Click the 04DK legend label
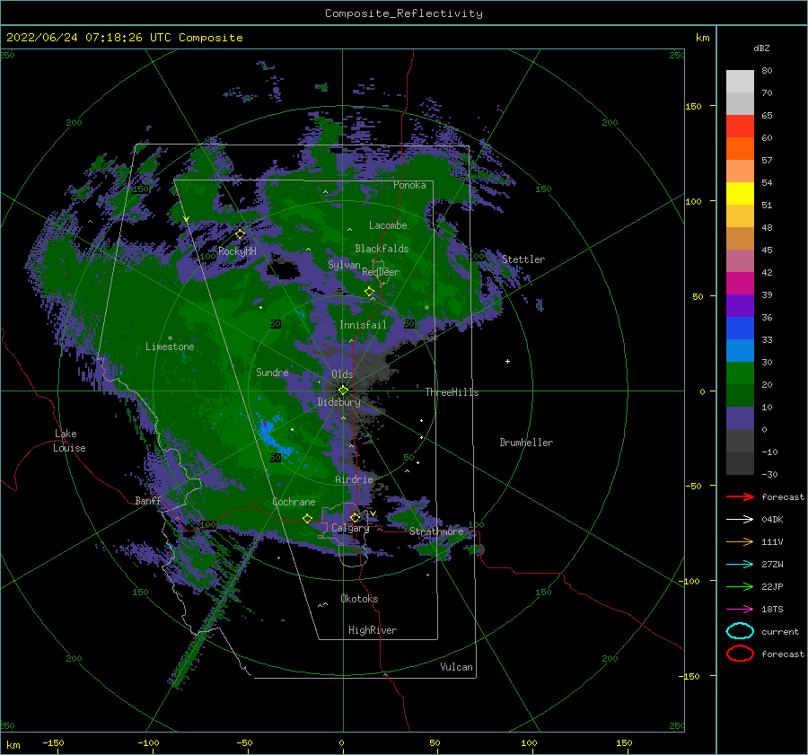This screenshot has height=755, width=808. [772, 520]
